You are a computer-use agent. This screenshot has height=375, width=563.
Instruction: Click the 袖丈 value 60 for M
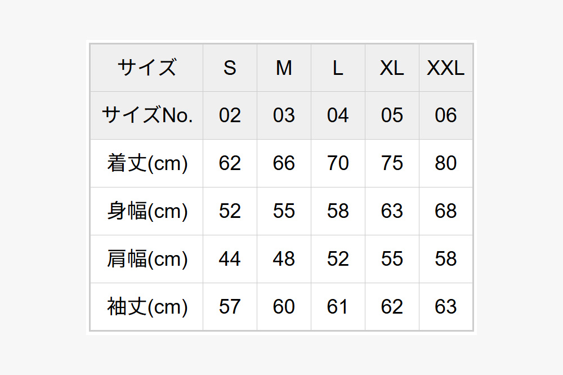284,307
